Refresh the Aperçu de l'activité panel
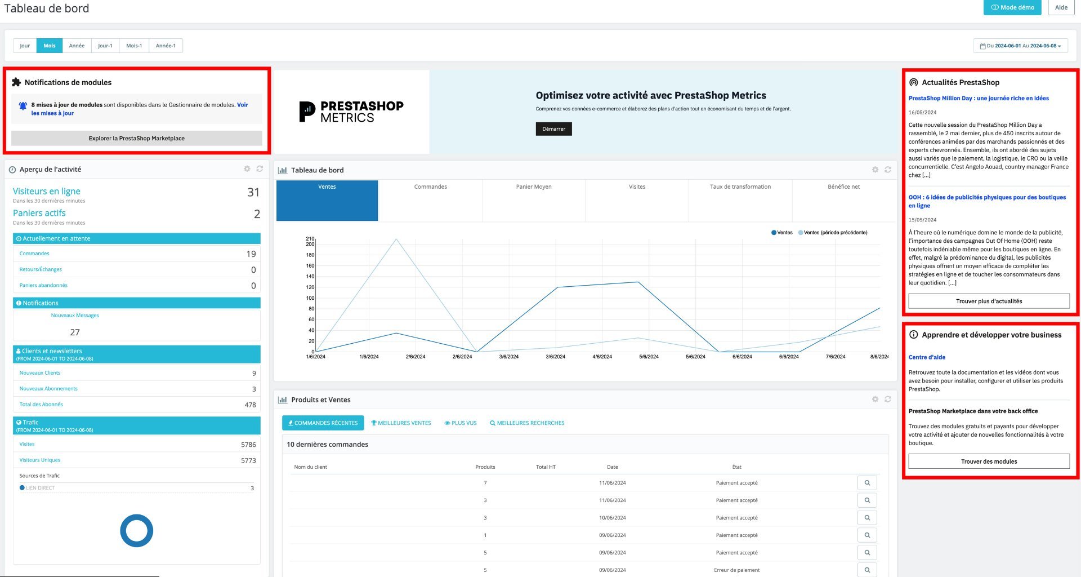The width and height of the screenshot is (1081, 577). 260,169
